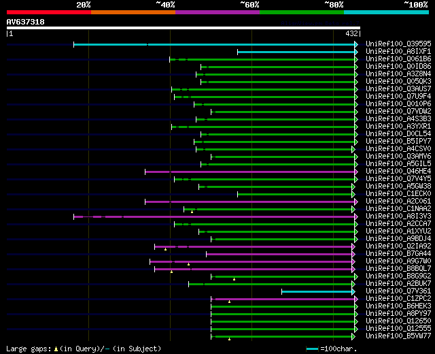This screenshot has height=354, width=435.
Task: Click the UniRef100_Q7U9F4 label
Action: coord(398,97)
